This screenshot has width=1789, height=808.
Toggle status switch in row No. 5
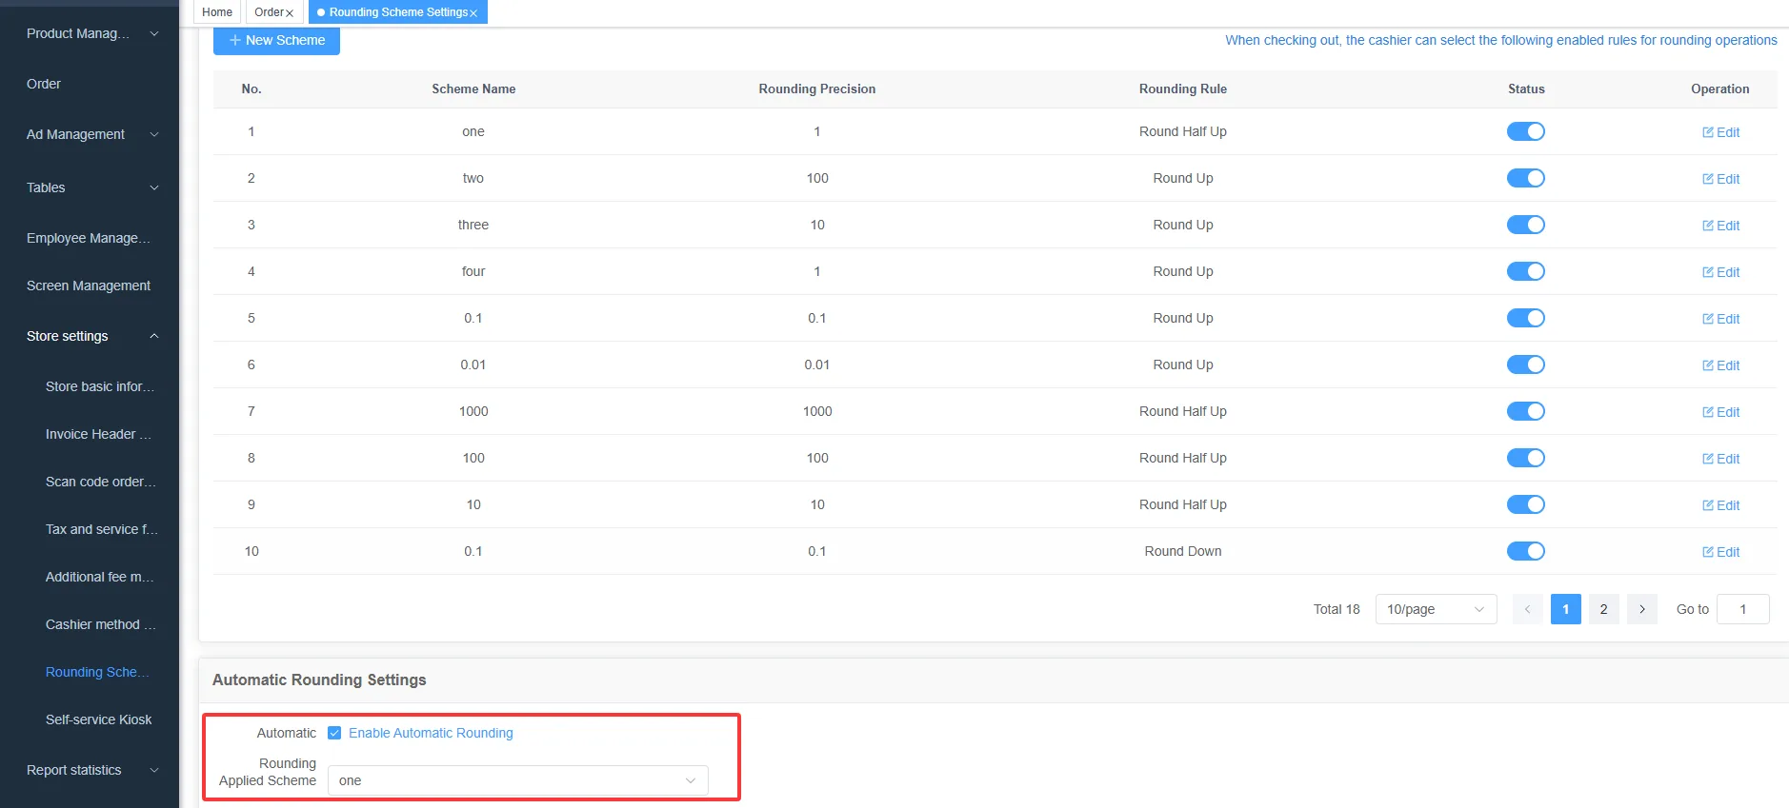tap(1526, 318)
